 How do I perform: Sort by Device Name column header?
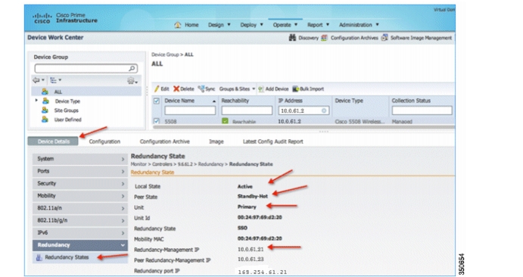pyautogui.click(x=179, y=101)
